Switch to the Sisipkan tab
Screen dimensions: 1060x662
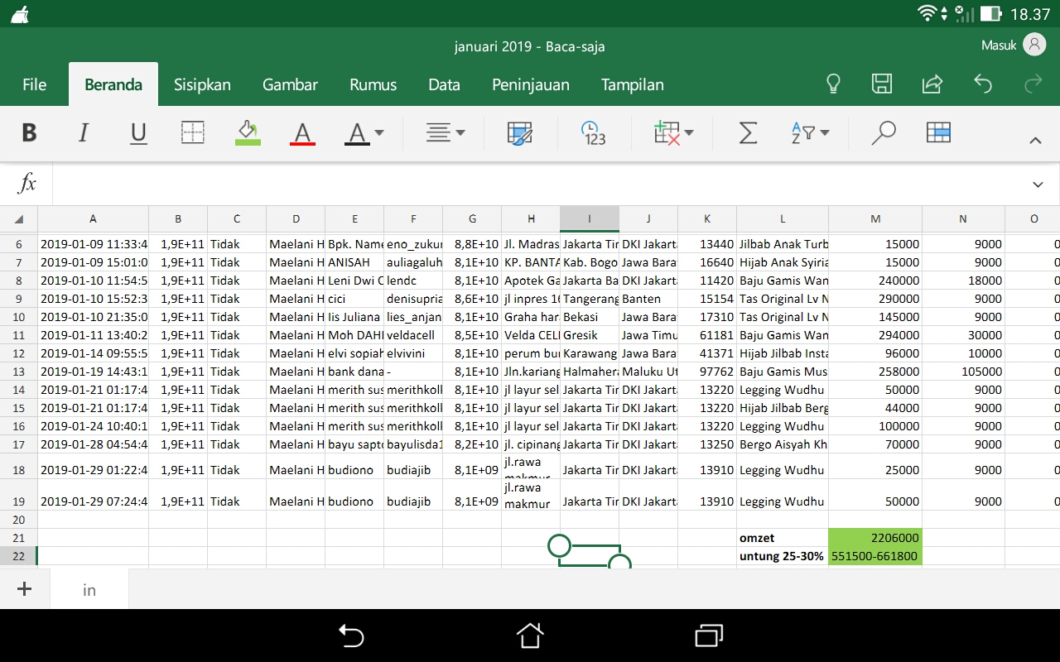click(202, 84)
